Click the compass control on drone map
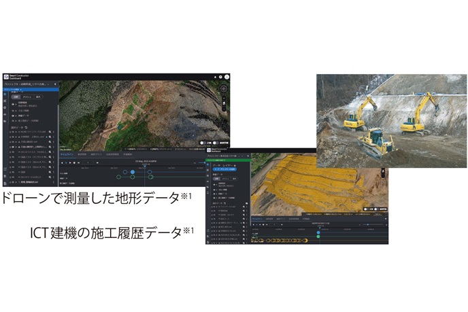The width and height of the screenshot is (468, 312). point(224,89)
